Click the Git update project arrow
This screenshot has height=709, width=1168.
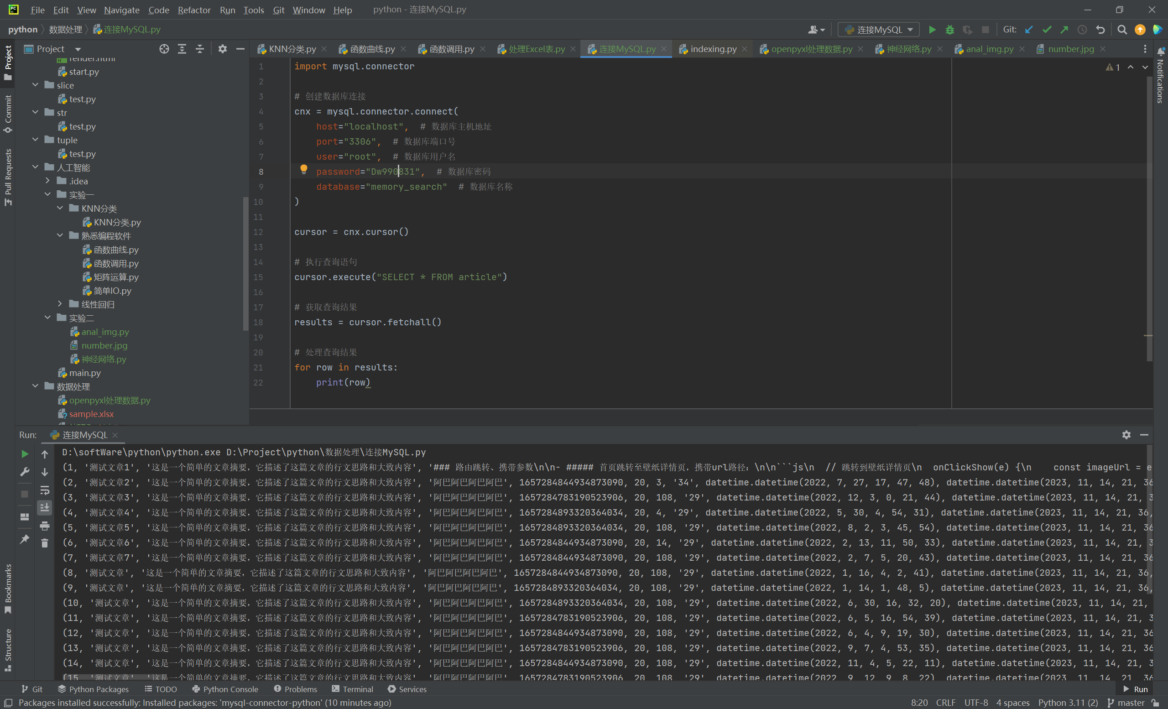tap(1029, 30)
